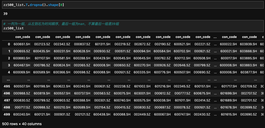Click the code cell containing zz500_list variable

pos(133,26)
